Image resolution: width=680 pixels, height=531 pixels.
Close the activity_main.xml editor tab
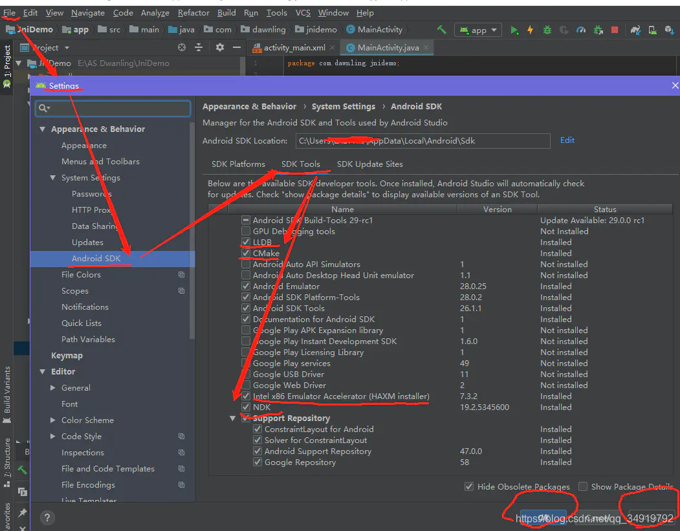coord(332,48)
